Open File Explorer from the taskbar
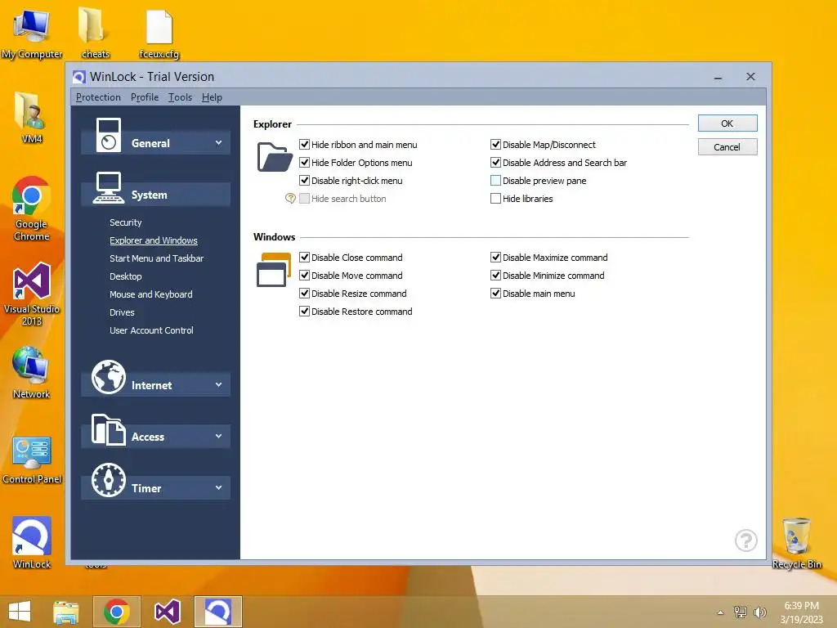This screenshot has height=628, width=837. point(66,612)
